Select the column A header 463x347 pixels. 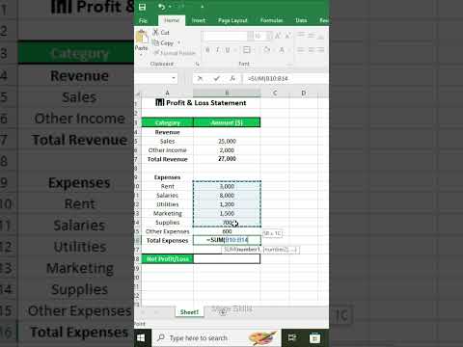(x=167, y=93)
